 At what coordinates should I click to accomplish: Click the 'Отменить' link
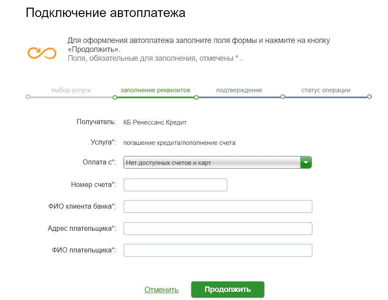161,290
